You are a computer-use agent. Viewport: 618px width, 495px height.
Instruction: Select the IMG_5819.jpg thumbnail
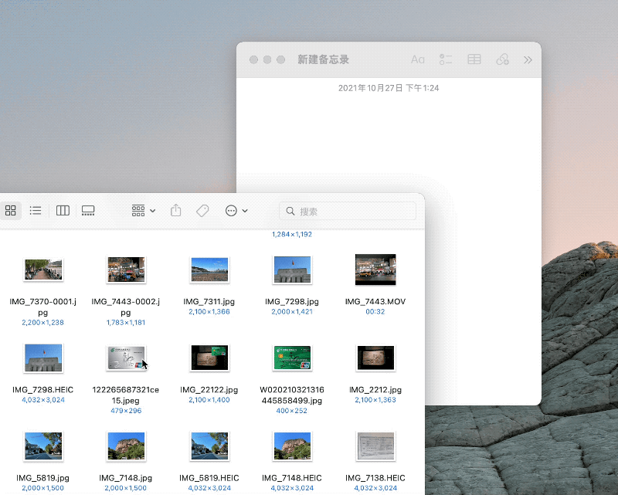(x=43, y=446)
